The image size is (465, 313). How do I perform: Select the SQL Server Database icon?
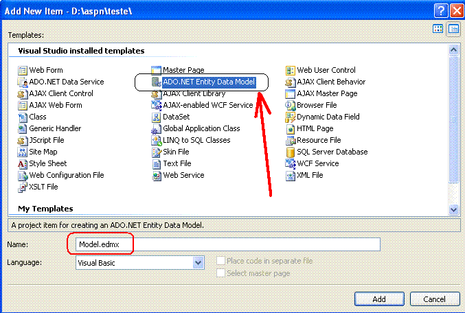(x=291, y=152)
